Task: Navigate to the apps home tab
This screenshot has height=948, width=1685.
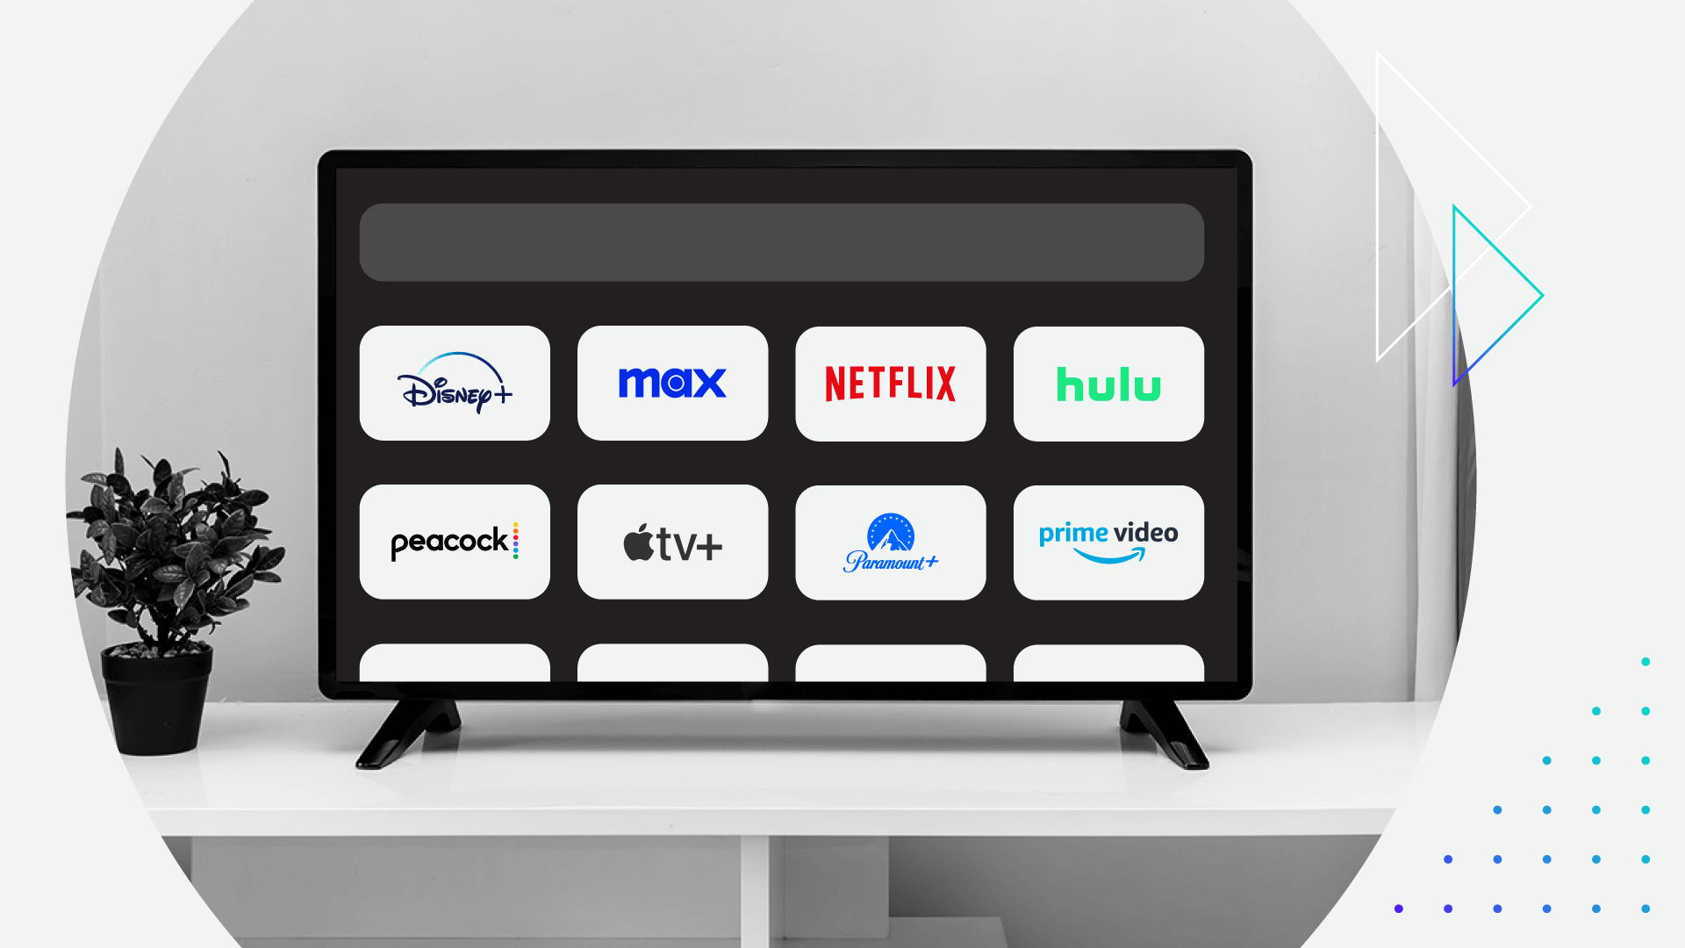Action: click(781, 241)
